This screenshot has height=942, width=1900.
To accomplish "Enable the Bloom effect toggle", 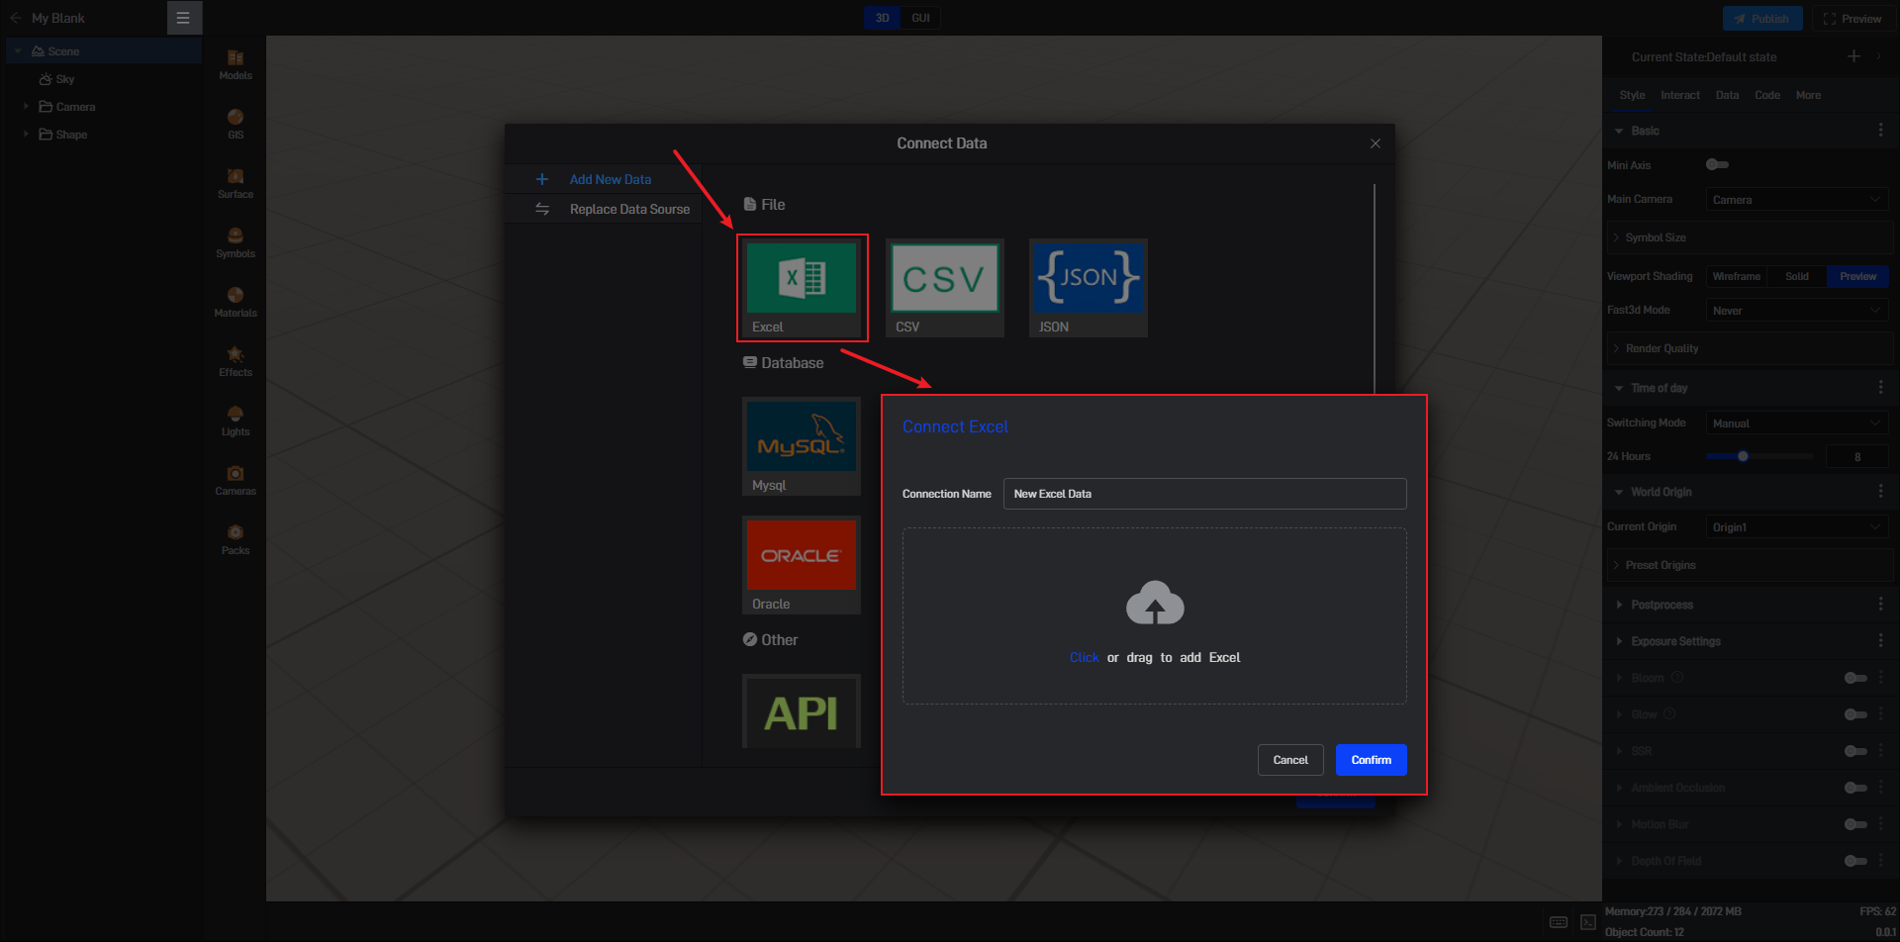I will (x=1855, y=678).
